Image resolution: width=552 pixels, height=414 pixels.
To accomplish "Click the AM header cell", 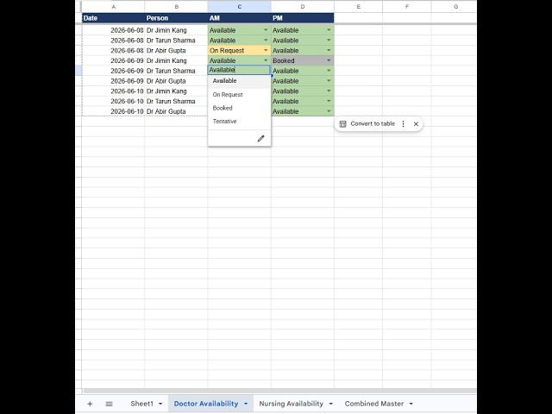I will (240, 18).
